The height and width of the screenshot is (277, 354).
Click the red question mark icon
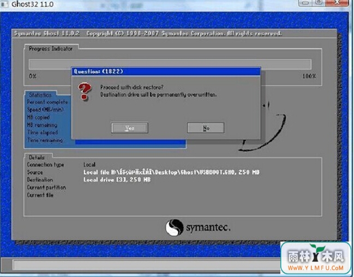click(x=85, y=91)
